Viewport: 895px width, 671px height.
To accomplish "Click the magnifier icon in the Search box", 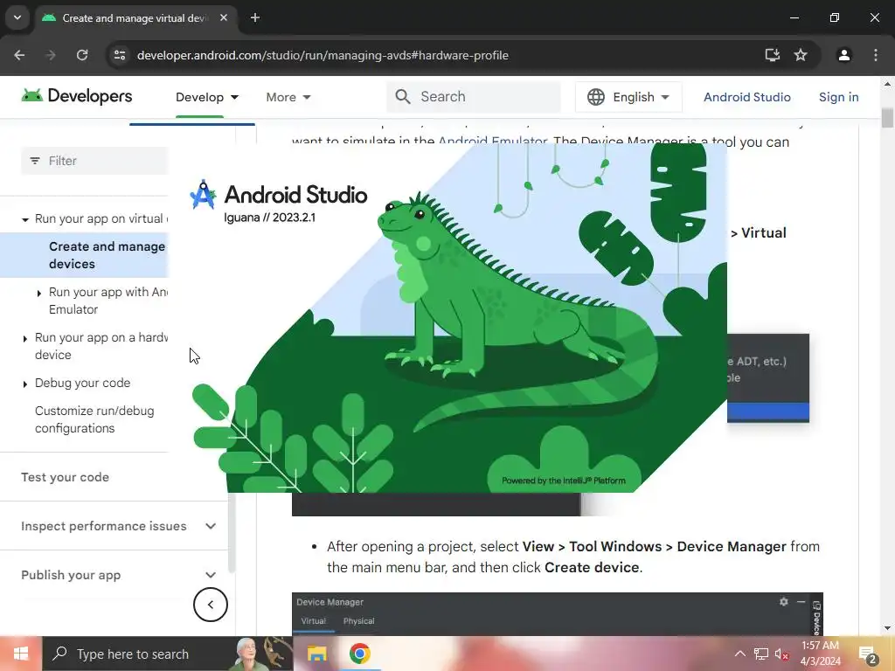I will [x=402, y=96].
